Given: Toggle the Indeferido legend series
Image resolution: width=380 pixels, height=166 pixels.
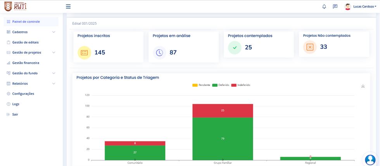Looking at the screenshot, I should pos(241,85).
